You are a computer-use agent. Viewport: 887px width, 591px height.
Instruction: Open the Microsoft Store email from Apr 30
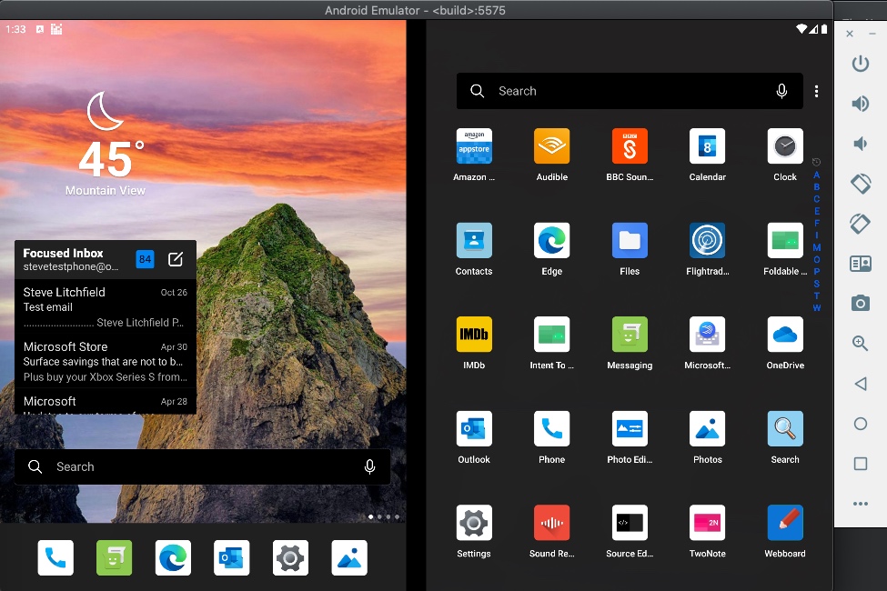[x=106, y=361]
